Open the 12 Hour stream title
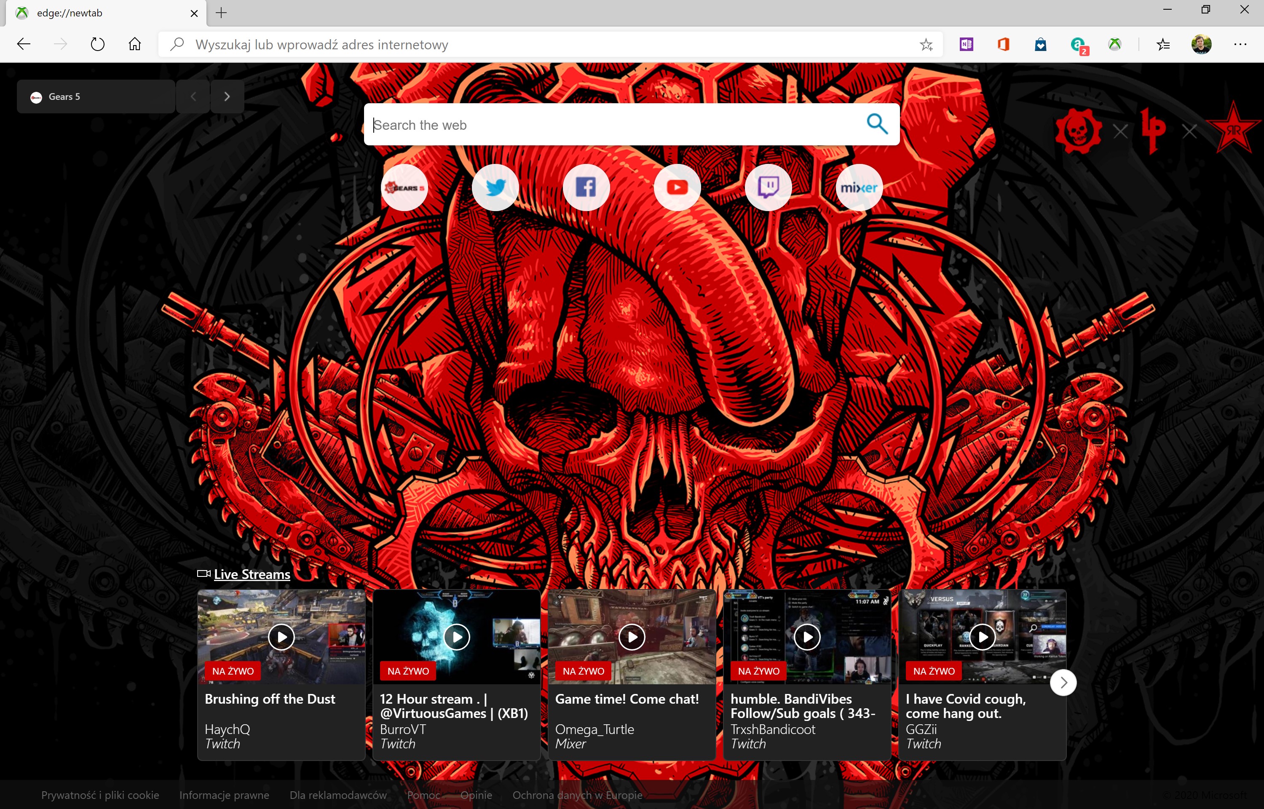Image resolution: width=1264 pixels, height=809 pixels. 454,706
